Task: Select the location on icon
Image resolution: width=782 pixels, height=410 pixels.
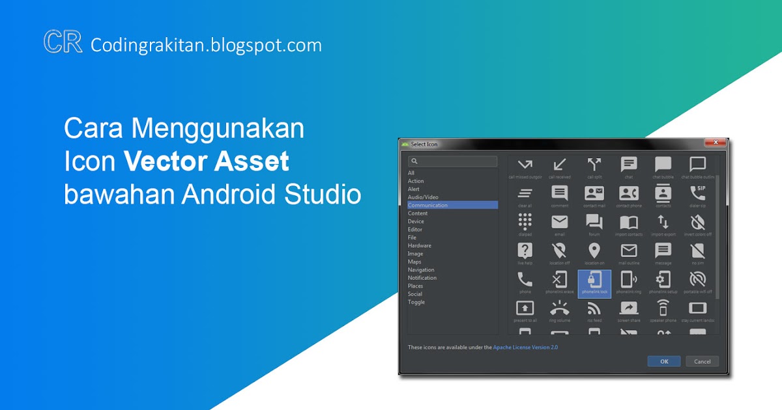Action: [x=594, y=249]
